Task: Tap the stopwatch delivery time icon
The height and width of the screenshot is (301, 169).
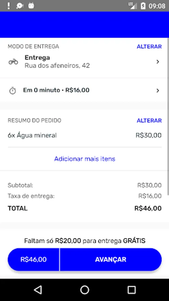Action: point(13,90)
